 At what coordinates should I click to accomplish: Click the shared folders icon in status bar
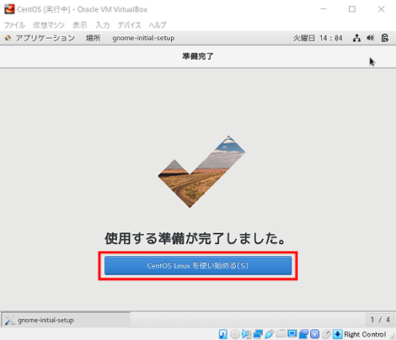pos(281,333)
